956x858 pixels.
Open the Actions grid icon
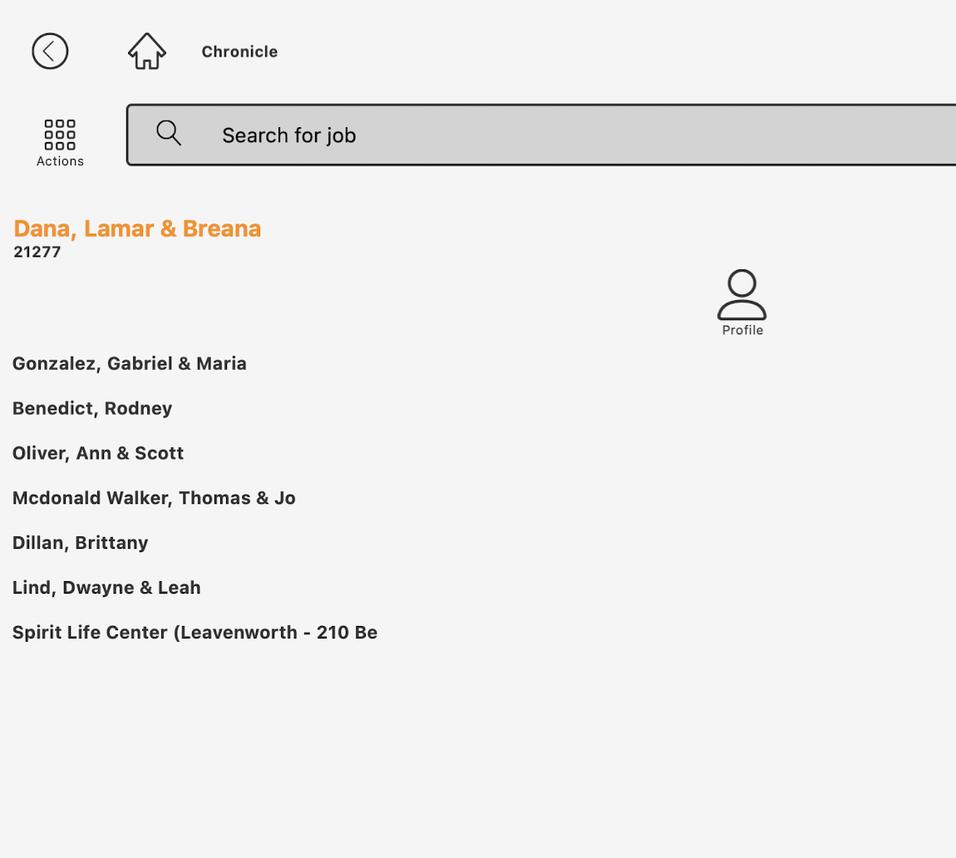(x=60, y=134)
